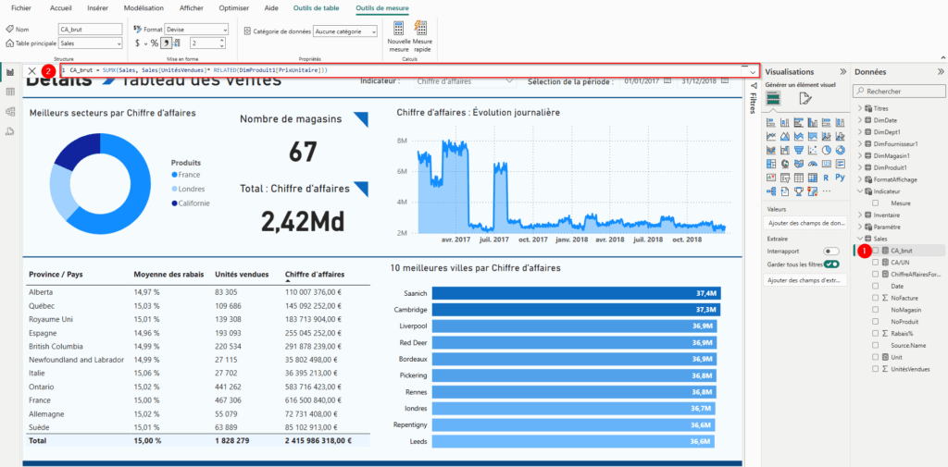The width and height of the screenshot is (948, 467).
Task: Open DAX query view in left sidebar
Action: coord(10,131)
